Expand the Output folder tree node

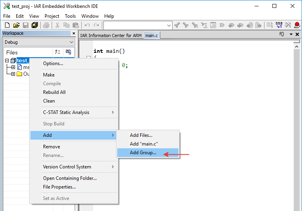click(13, 74)
